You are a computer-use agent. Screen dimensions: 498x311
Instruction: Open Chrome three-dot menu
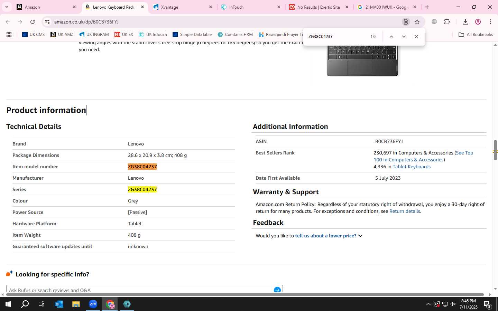pos(490,22)
